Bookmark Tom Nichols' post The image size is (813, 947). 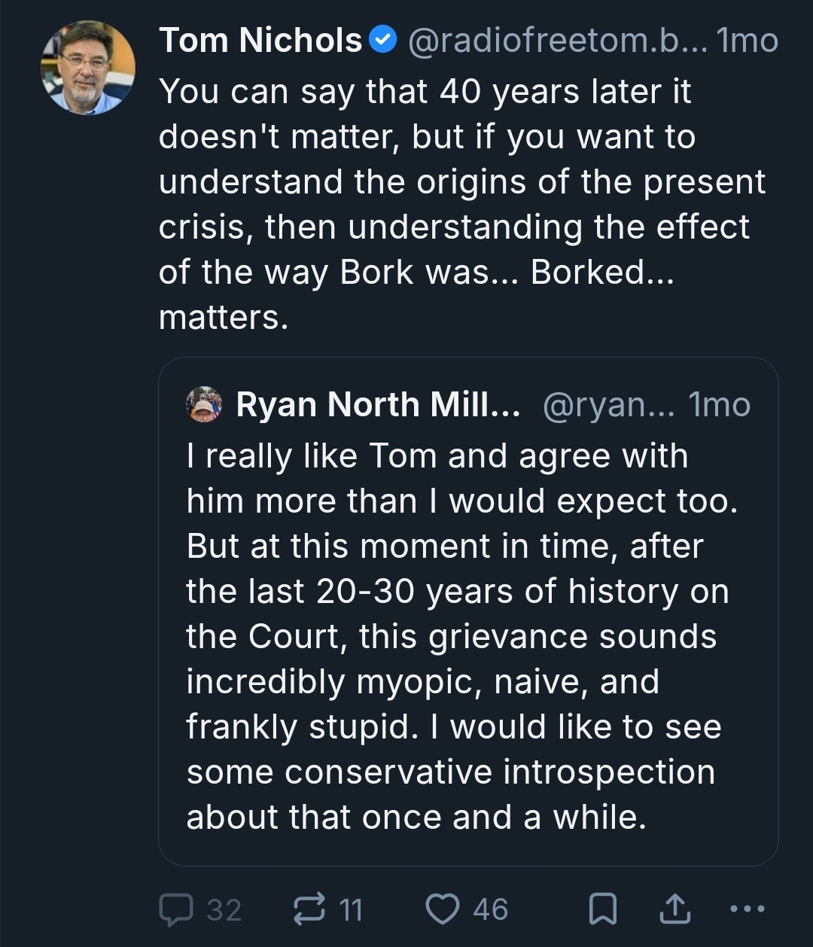tap(602, 910)
